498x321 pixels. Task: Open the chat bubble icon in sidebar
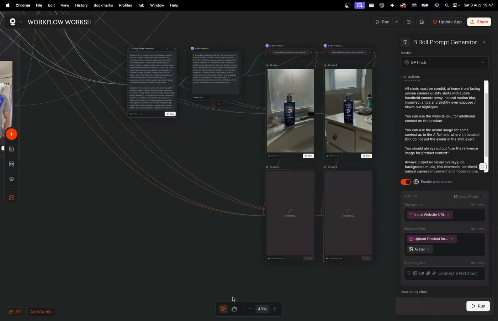[11, 198]
